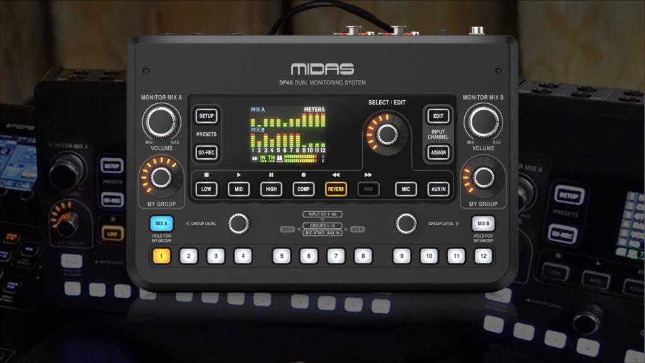645x363 pixels.
Task: Select the MIC input button
Action: pos(405,189)
